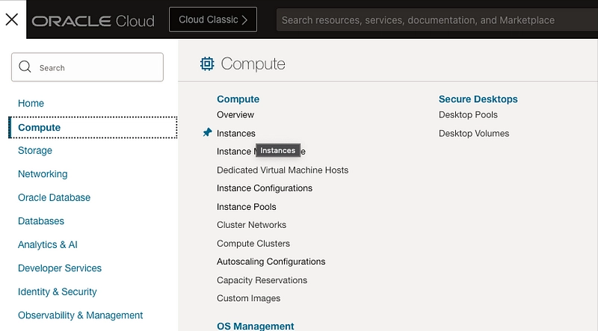Open Custom Images

point(249,298)
